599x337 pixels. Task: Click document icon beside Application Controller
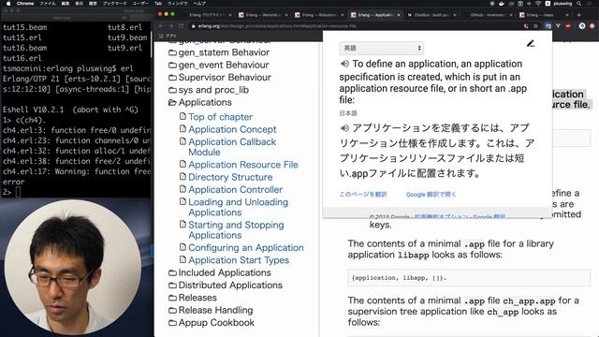point(183,189)
